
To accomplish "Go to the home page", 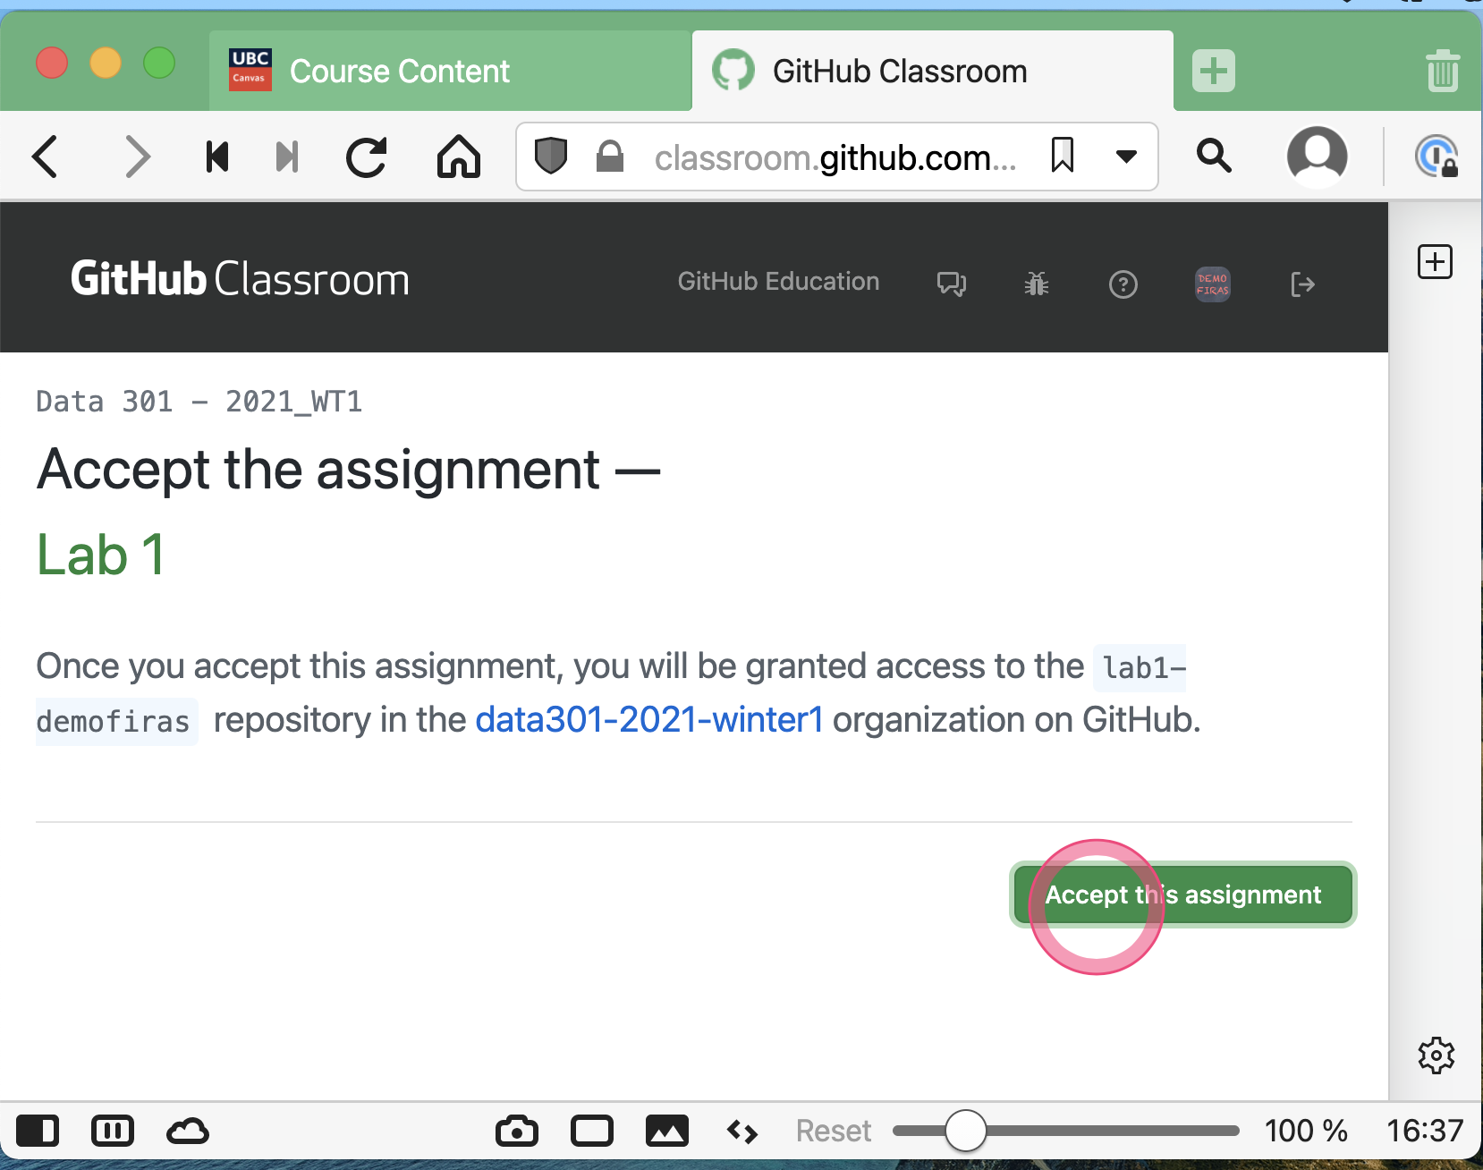I will point(459,157).
